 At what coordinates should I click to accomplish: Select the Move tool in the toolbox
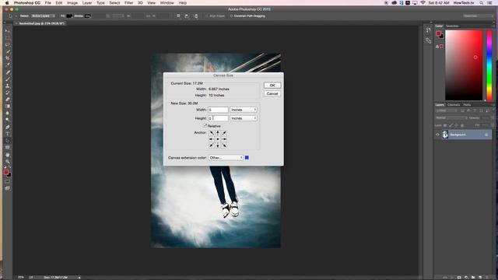coord(8,31)
